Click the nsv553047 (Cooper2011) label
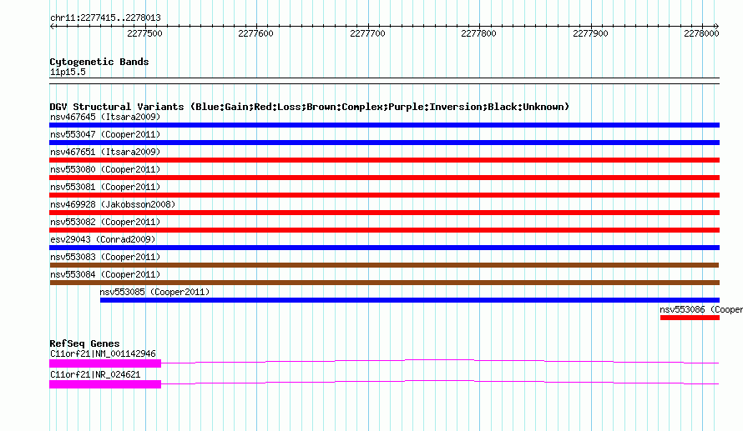The image size is (743, 431). coord(105,134)
